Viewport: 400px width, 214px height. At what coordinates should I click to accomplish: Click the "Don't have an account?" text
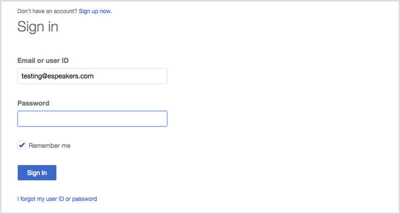click(47, 11)
